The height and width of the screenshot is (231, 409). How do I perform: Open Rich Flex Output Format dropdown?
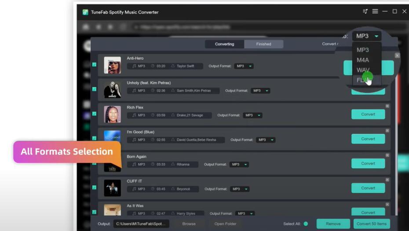point(252,115)
